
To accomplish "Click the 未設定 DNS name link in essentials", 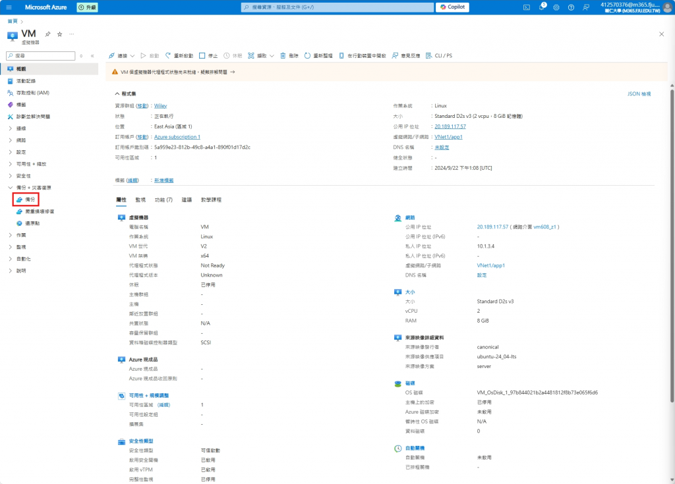I will click(x=442, y=147).
